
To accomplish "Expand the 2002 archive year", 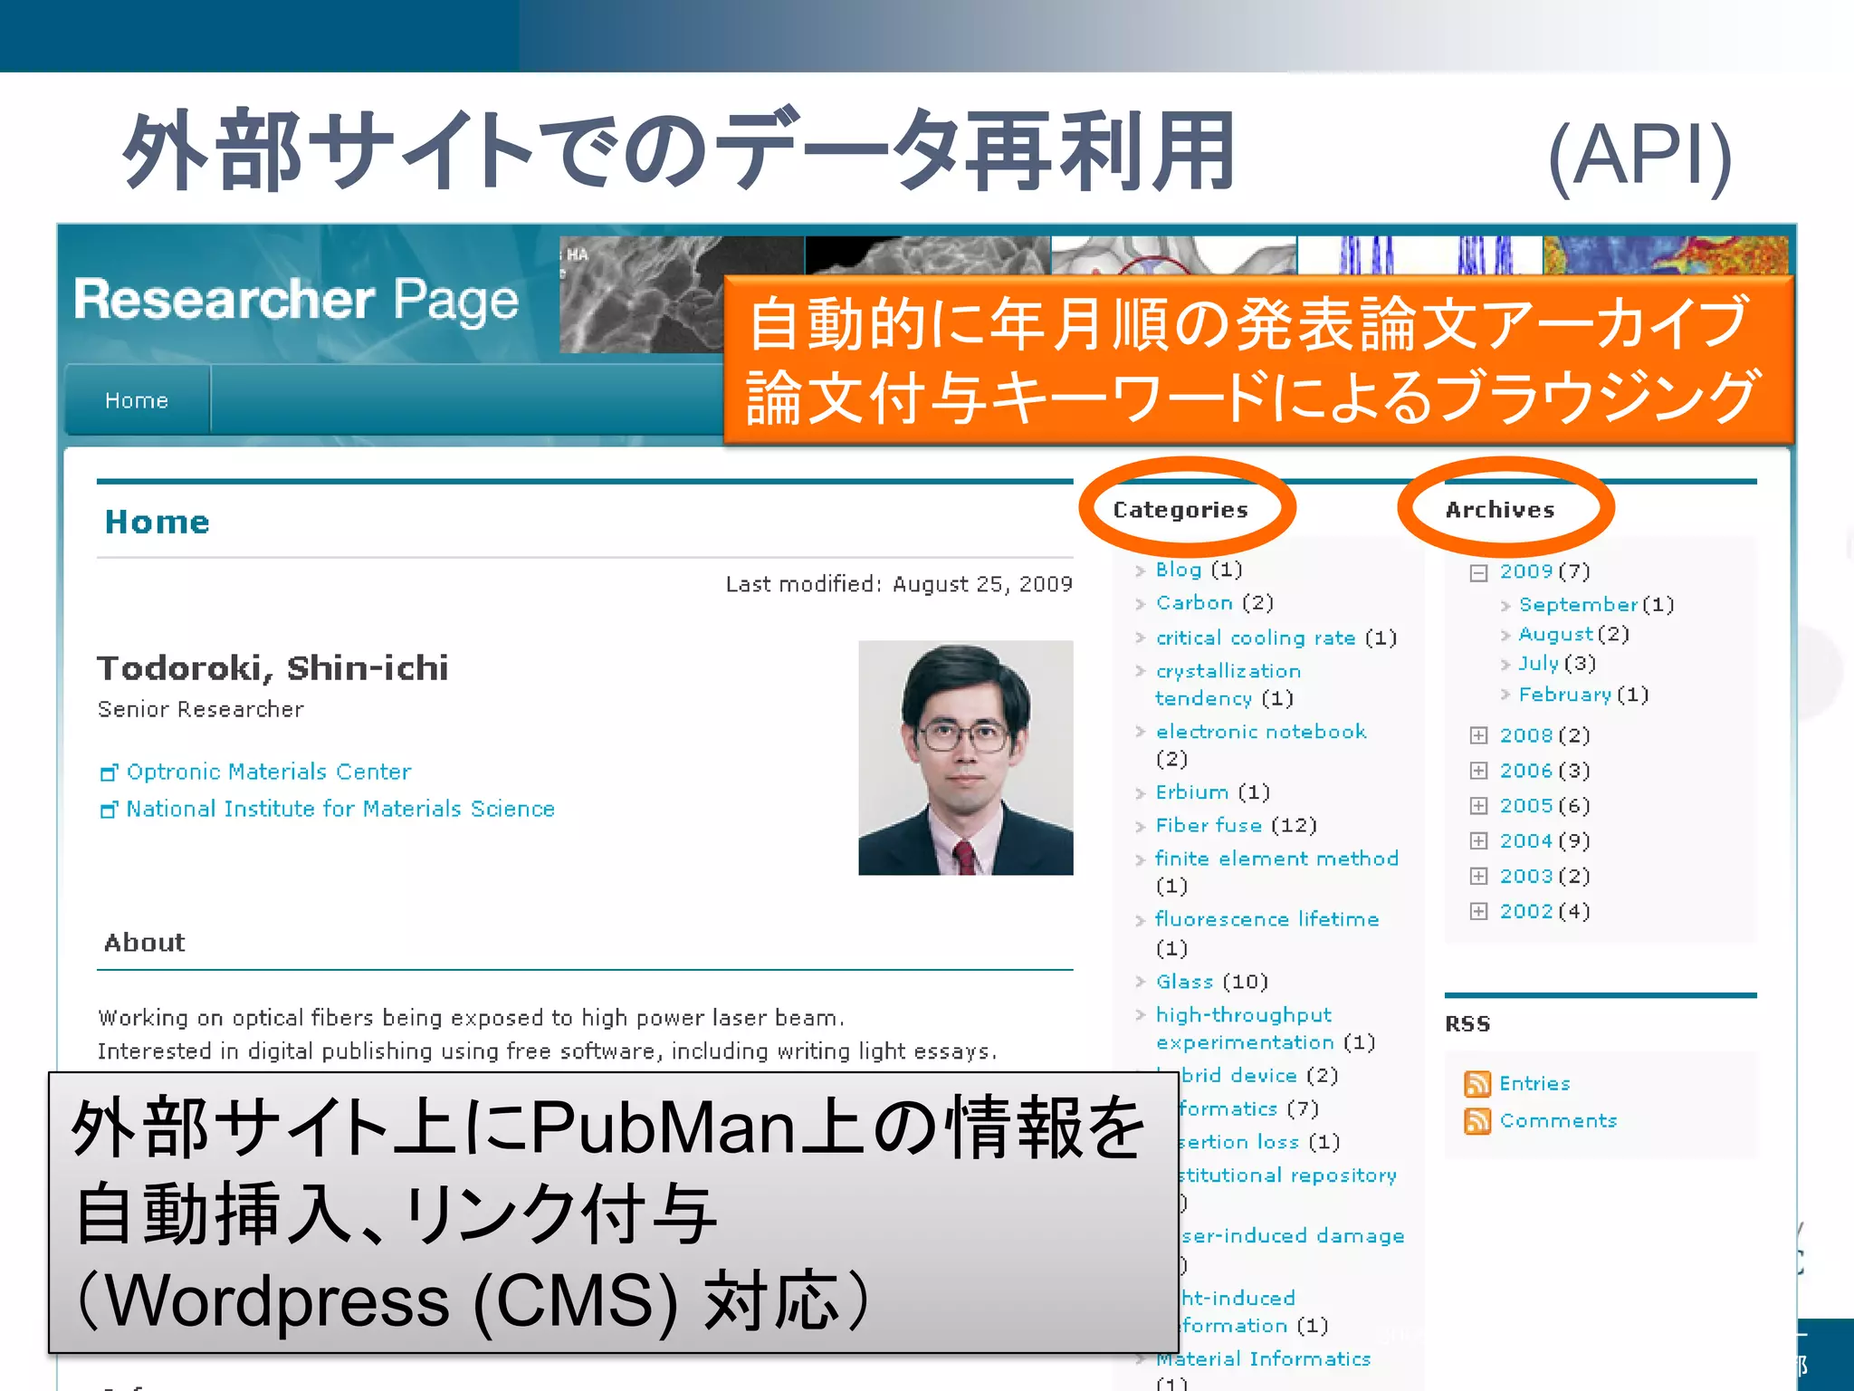I will (1478, 911).
